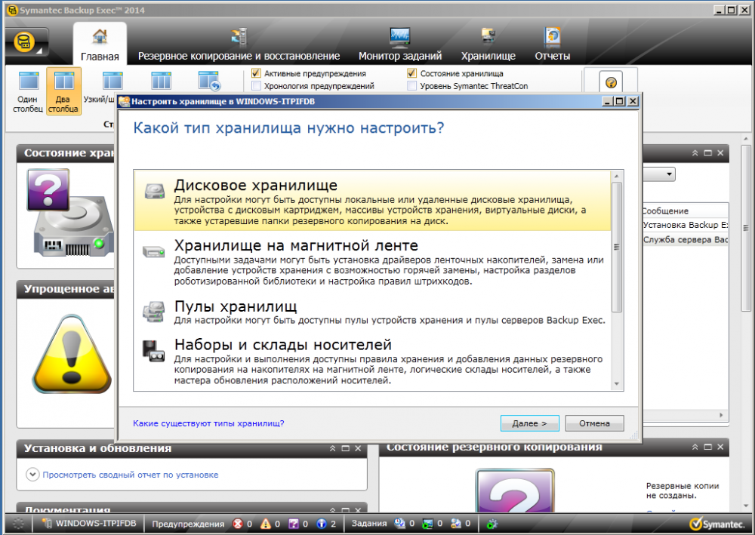Click the Далее button
The height and width of the screenshot is (535, 755).
click(x=530, y=423)
